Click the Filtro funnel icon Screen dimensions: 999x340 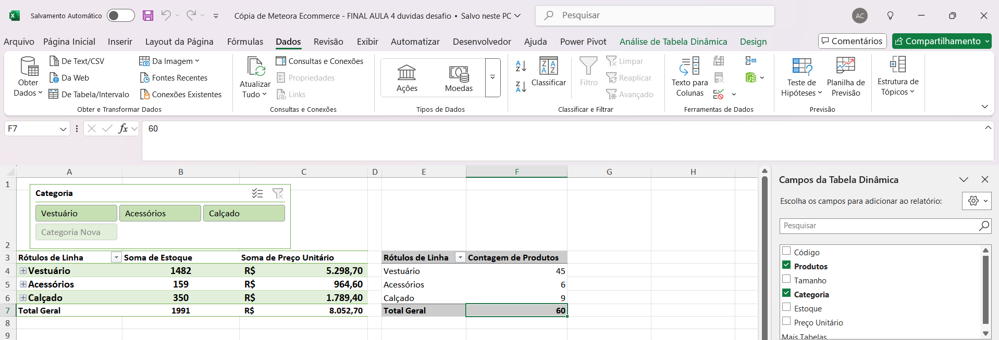pyautogui.click(x=588, y=72)
